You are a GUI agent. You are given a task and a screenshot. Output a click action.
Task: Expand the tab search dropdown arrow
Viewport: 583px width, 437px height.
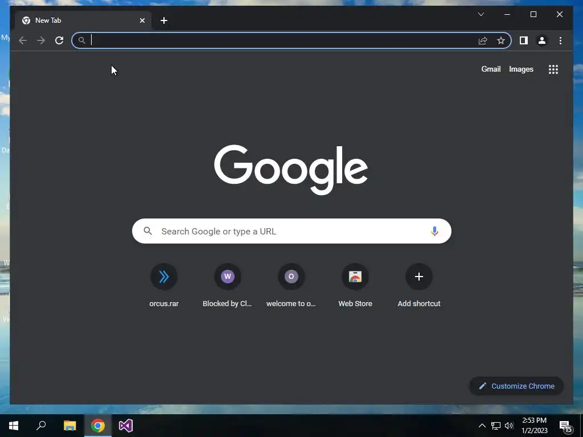[481, 14]
